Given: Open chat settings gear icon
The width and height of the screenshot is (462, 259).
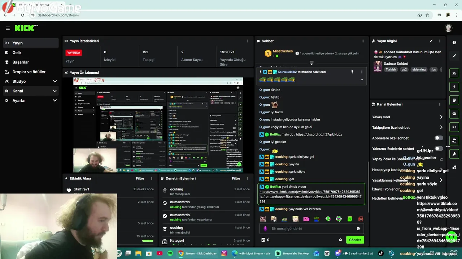Looking at the screenshot, I should point(340,240).
